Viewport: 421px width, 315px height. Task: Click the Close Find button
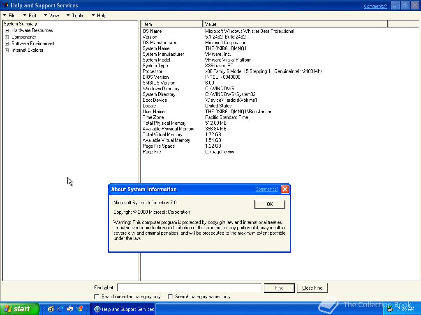coord(312,288)
